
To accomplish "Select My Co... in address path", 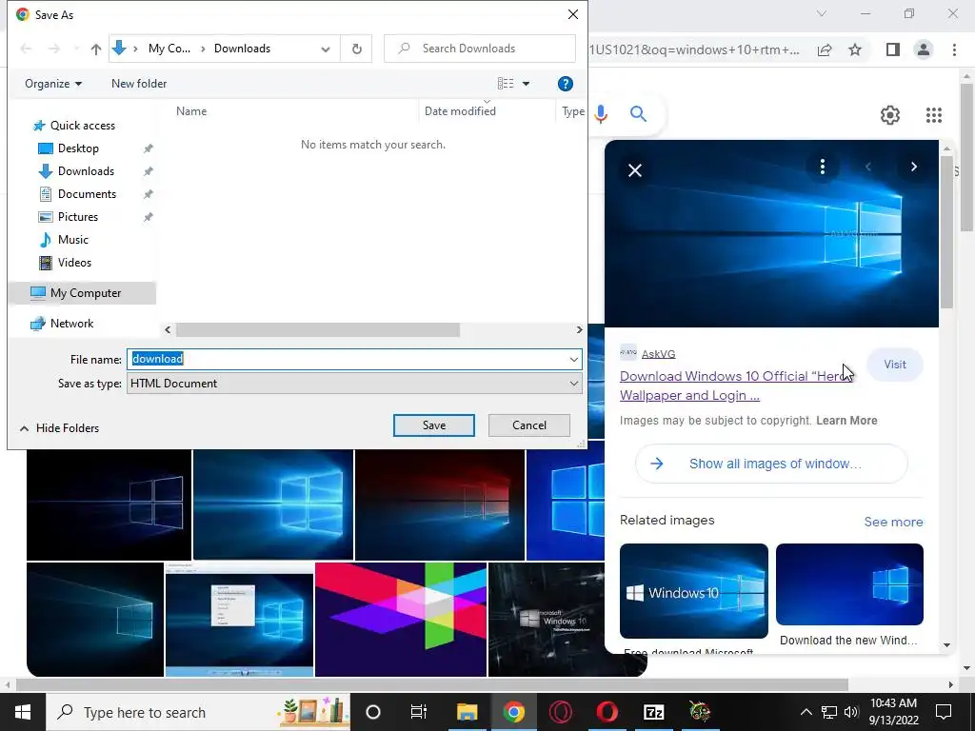I will (x=169, y=49).
